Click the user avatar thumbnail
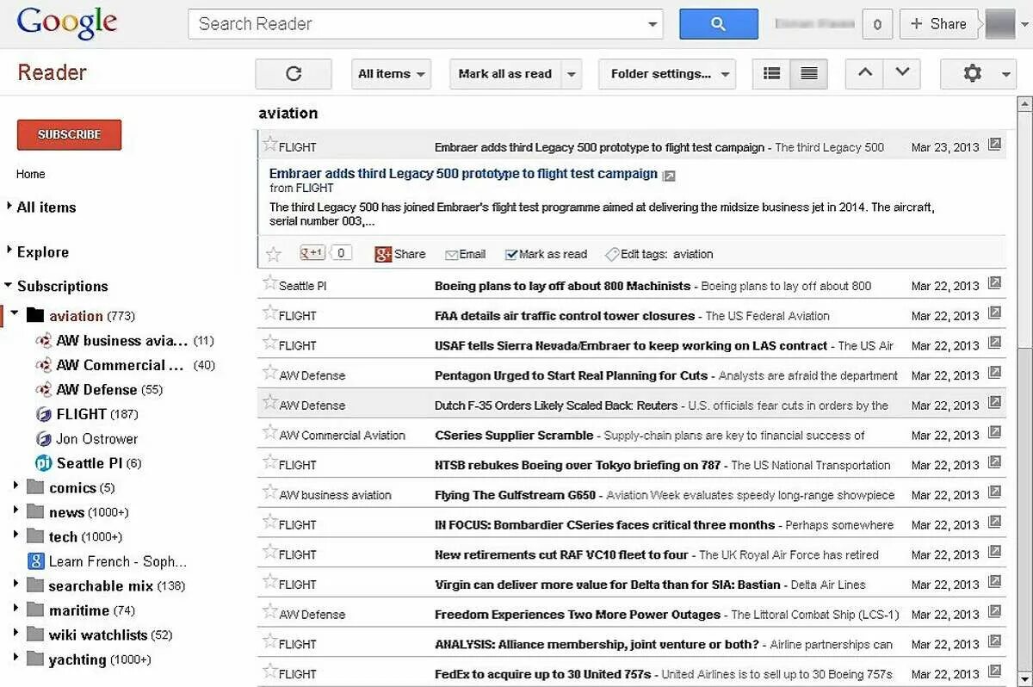Image resolution: width=1033 pixels, height=687 pixels. [x=1000, y=24]
